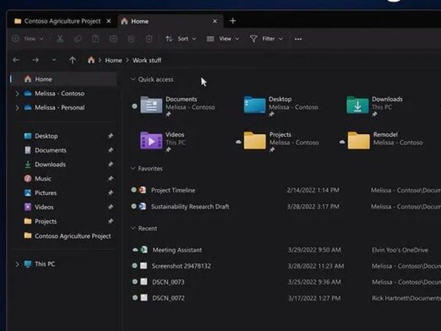Viewport: 441px width, 331px height.
Task: Click the cloud status icon beside Remodel folder
Action: pyautogui.click(x=342, y=142)
